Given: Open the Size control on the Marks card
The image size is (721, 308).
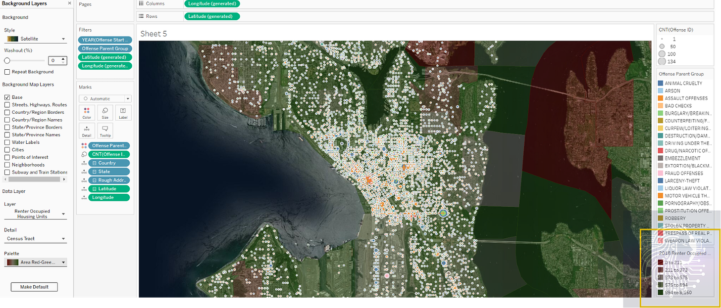Looking at the screenshot, I should point(104,113).
